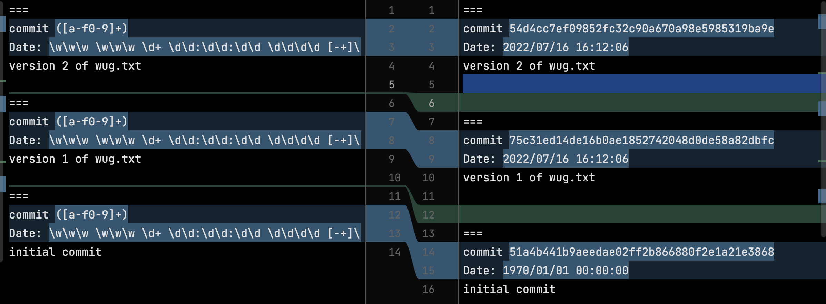Click commit hash starting with 51a4b44 in right pane

[641, 252]
